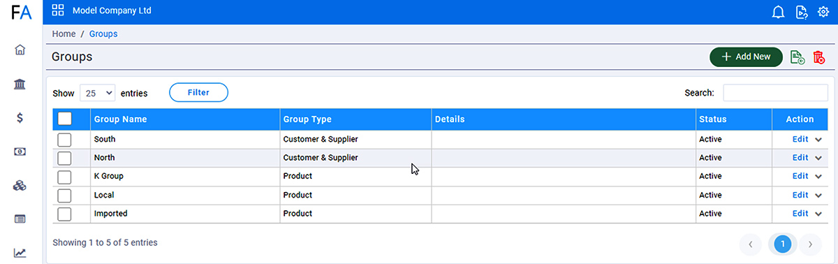Image resolution: width=838 pixels, height=264 pixels.
Task: Expand action menu for Local row
Action: click(818, 196)
